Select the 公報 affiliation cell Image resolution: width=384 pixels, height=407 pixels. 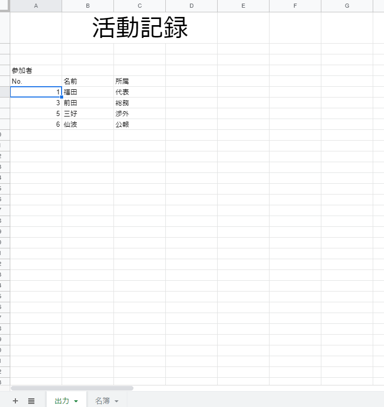click(x=140, y=124)
